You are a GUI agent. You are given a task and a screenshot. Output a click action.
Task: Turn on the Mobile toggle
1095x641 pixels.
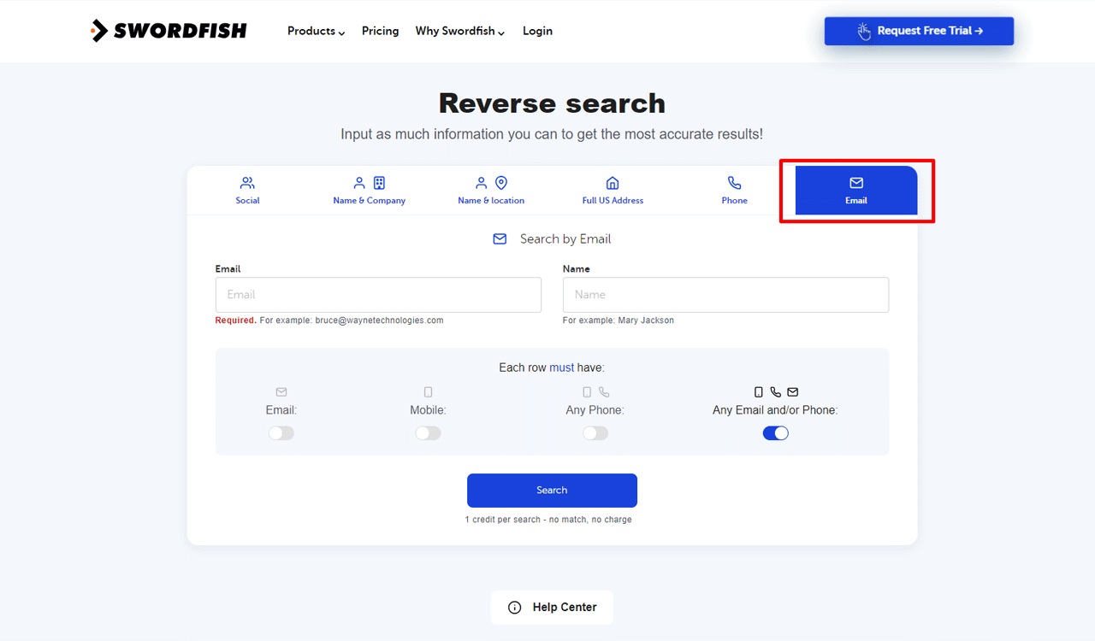[x=428, y=433]
